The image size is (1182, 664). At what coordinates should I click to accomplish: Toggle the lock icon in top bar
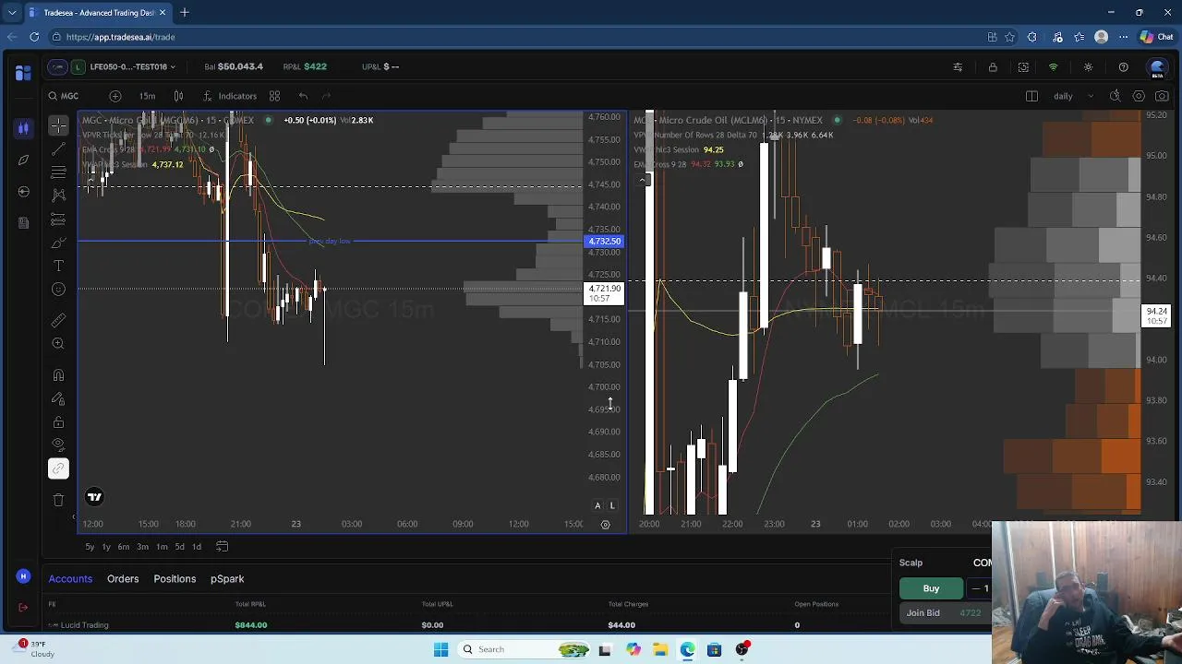click(993, 67)
